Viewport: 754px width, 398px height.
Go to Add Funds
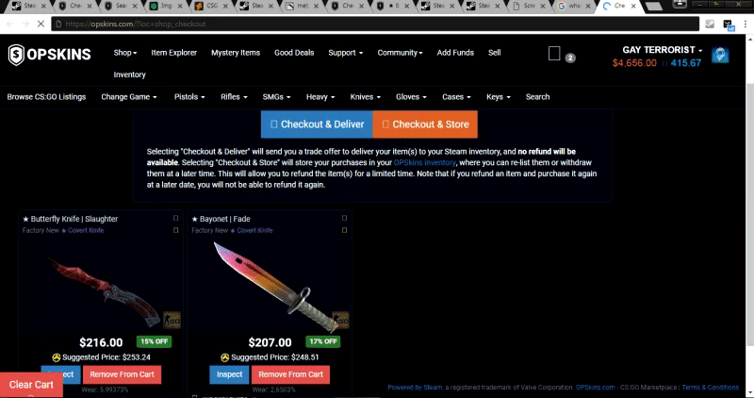click(455, 53)
